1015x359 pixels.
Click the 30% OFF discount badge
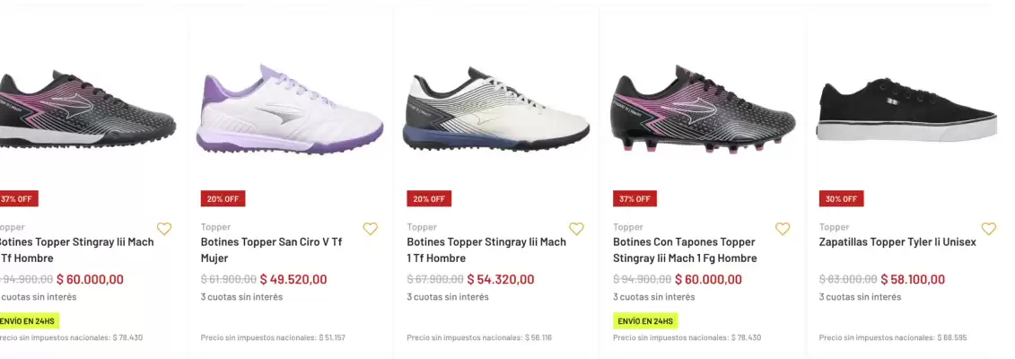841,198
